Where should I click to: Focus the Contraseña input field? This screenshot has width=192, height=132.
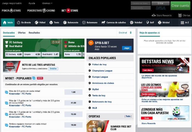tap(141, 8)
